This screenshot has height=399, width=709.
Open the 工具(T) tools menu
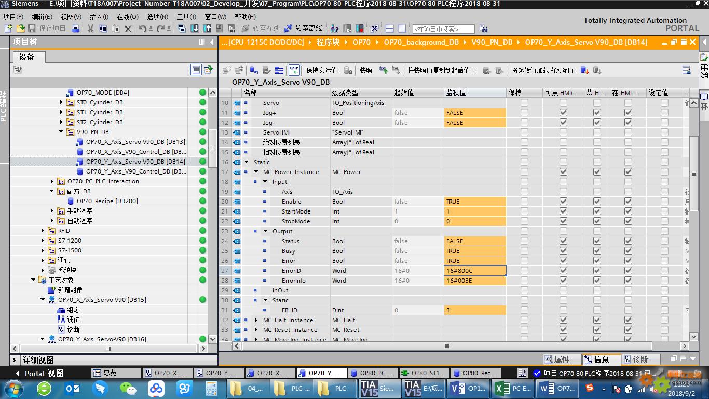pyautogui.click(x=186, y=17)
